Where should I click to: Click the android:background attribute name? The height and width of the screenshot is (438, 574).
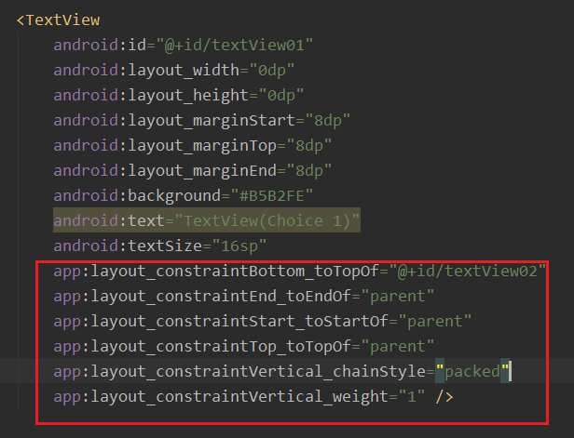(137, 196)
